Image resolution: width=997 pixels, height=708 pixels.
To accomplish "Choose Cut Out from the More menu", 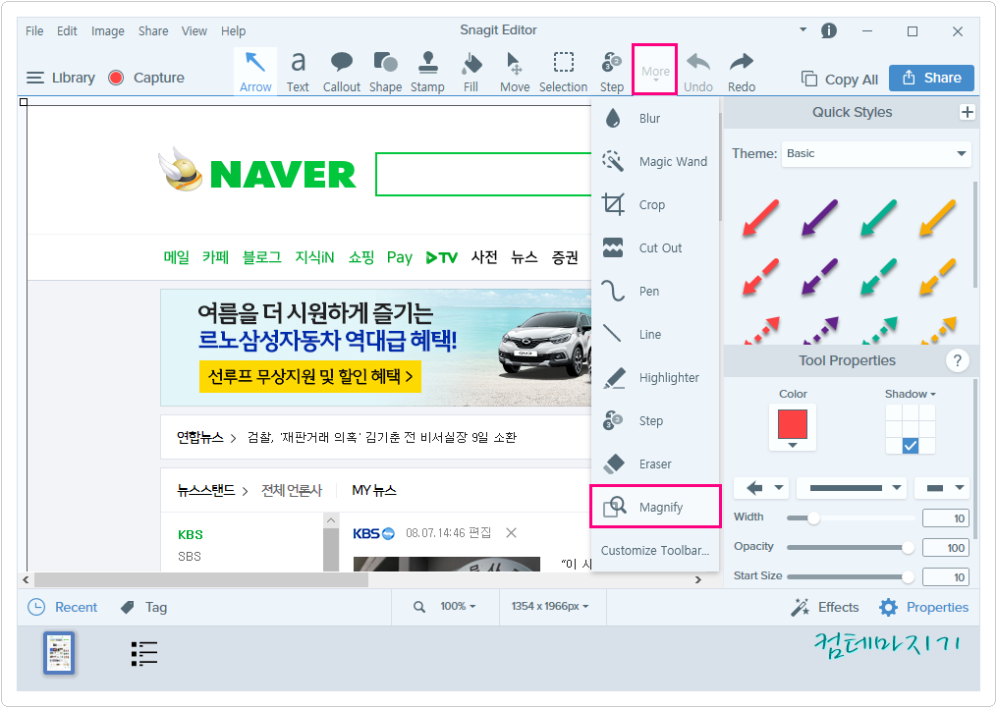I will (x=655, y=247).
